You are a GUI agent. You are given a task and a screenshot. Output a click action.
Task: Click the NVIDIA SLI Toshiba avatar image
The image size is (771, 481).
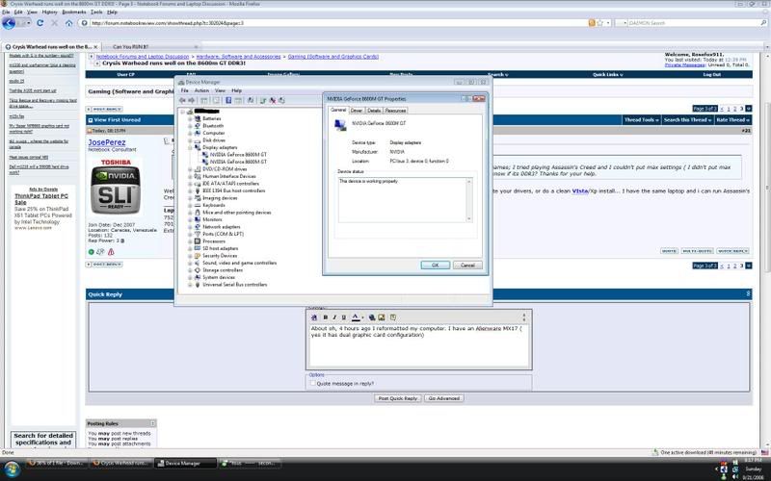click(116, 187)
